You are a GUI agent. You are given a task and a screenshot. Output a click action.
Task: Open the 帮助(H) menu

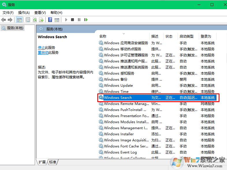pos(56,13)
